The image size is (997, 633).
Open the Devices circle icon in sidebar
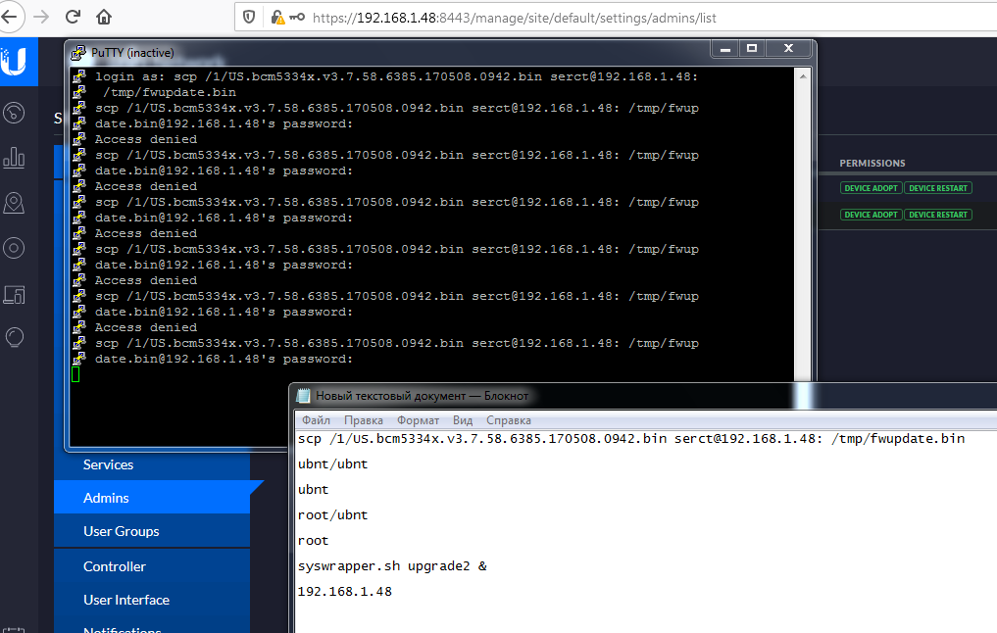point(15,248)
